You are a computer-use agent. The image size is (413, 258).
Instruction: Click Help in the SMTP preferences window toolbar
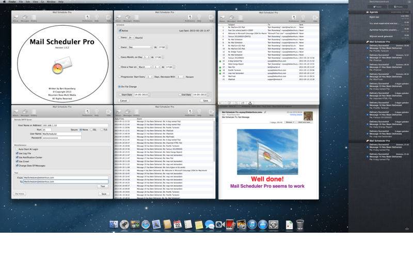tap(97, 112)
